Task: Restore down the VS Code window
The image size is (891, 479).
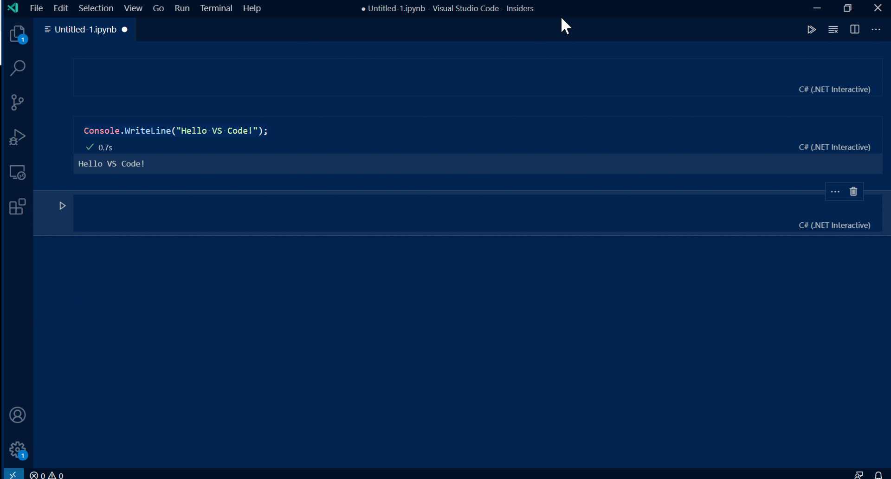Action: point(847,8)
